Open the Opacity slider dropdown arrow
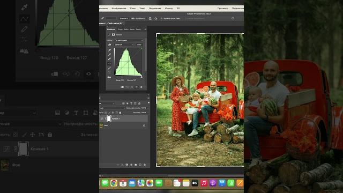The width and height of the screenshot is (343, 193). tap(148, 108)
